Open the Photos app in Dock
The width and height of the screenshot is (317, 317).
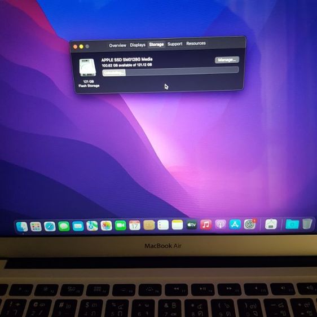pyautogui.click(x=107, y=226)
